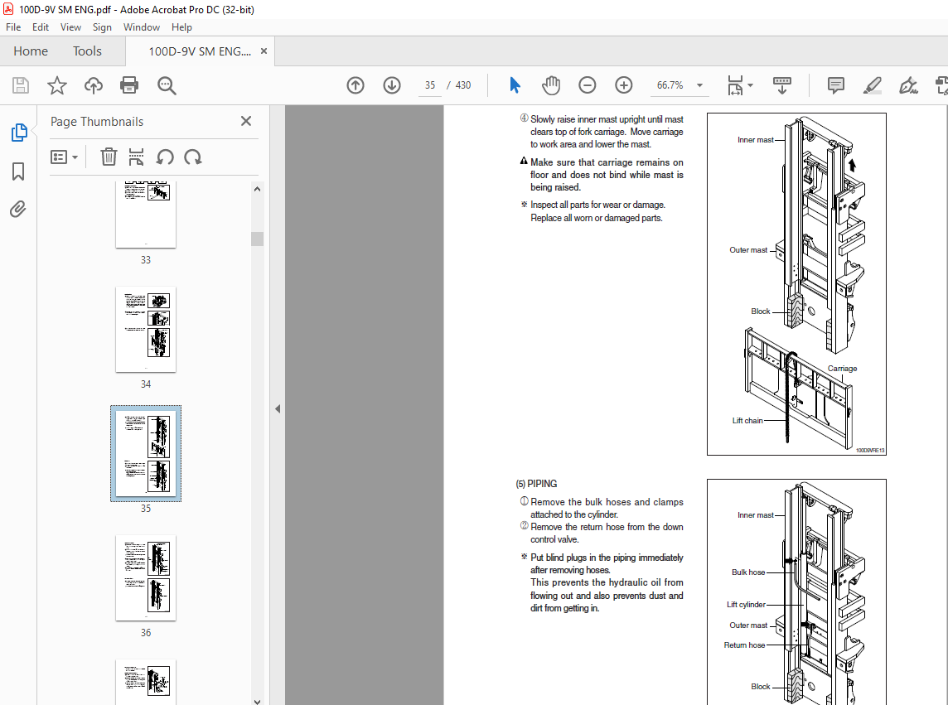Open the Edit menu
Viewport: 948px width, 705px height.
click(x=41, y=27)
